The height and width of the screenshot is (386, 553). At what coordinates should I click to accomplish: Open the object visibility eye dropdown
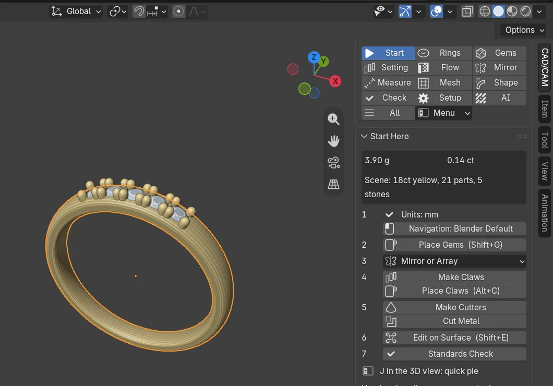click(383, 11)
